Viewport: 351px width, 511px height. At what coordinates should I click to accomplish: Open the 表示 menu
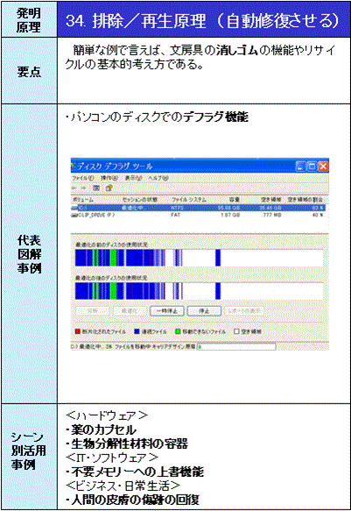tap(133, 178)
